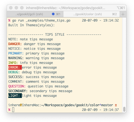
Task: Click the 'SECONDARY:' label
Action: click(18, 91)
